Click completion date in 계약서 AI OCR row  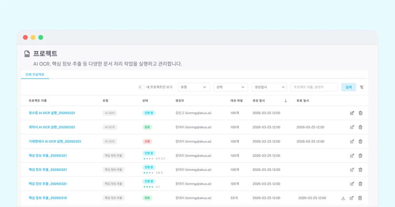click(x=311, y=127)
